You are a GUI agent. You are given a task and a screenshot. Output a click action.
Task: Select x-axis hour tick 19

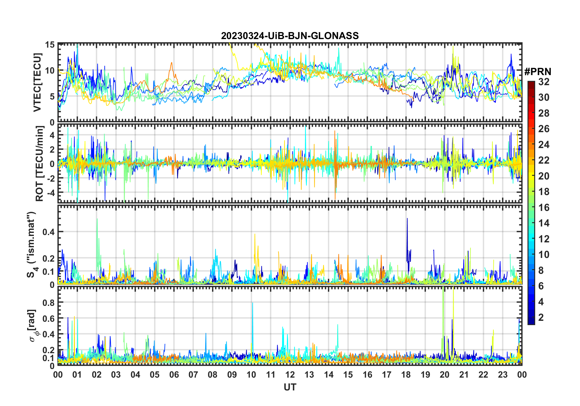point(425,375)
